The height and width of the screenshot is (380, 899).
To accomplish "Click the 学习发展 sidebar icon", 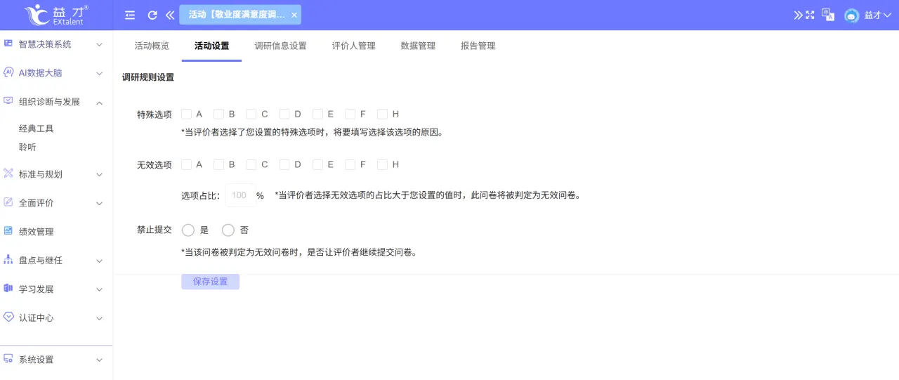I will [8, 289].
